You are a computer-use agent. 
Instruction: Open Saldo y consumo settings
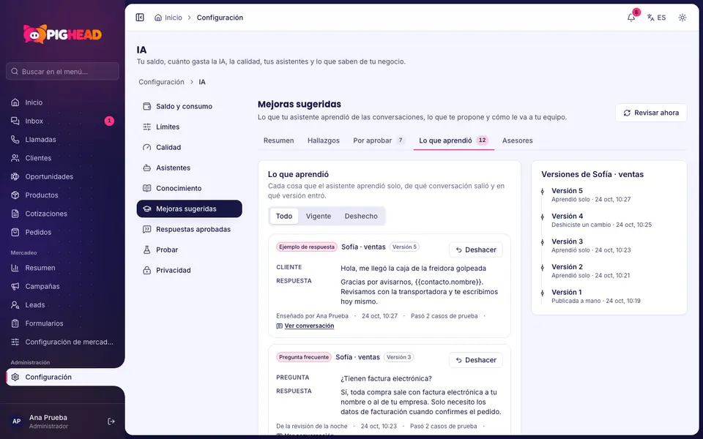point(189,107)
